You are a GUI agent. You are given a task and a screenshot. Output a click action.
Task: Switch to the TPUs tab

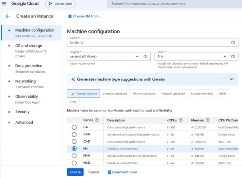(73, 102)
